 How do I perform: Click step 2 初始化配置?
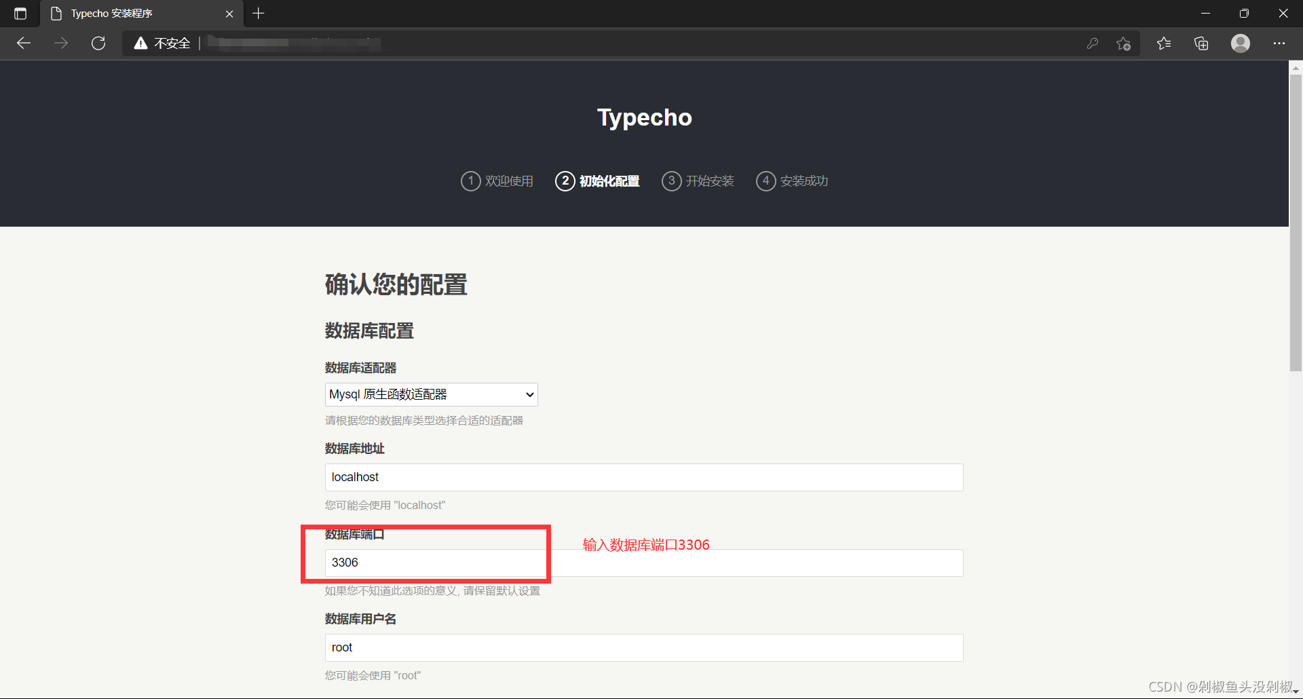[597, 181]
